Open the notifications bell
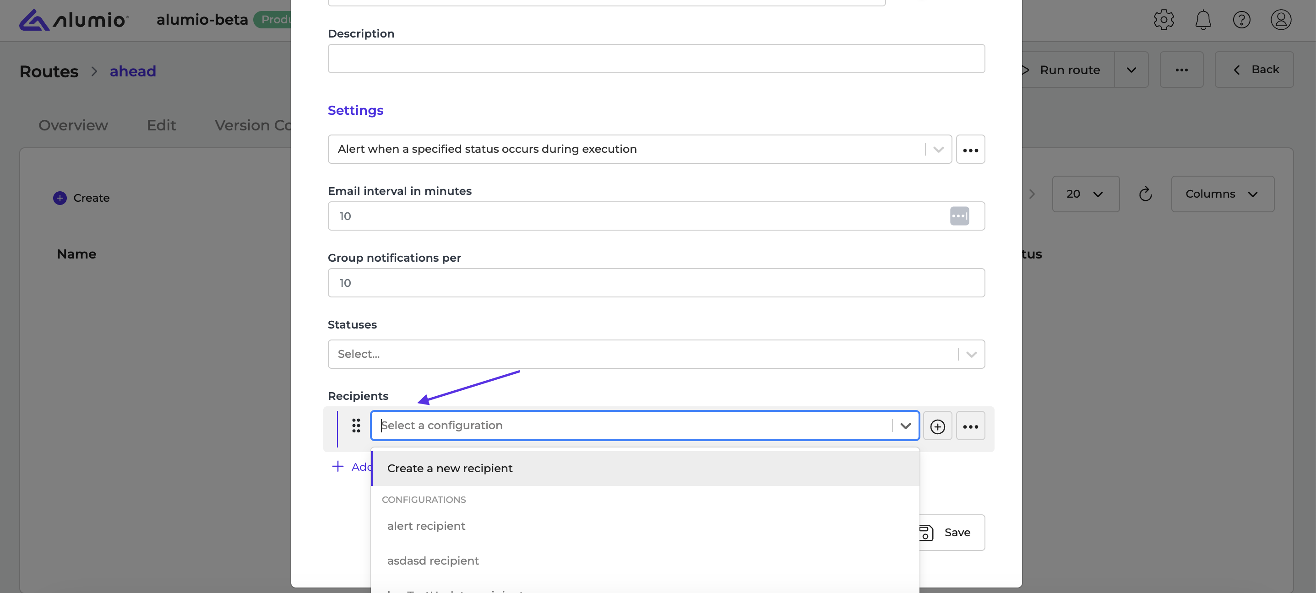This screenshot has width=1316, height=593. [1202, 20]
